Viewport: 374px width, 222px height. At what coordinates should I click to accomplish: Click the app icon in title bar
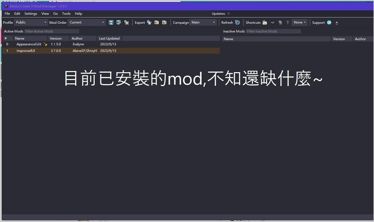[x=6, y=6]
